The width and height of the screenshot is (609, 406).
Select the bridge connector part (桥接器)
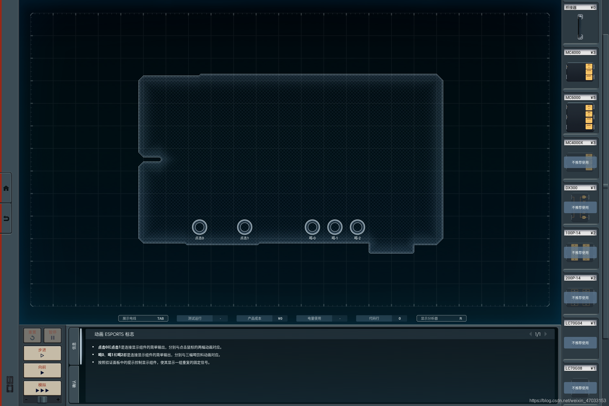[x=580, y=27]
